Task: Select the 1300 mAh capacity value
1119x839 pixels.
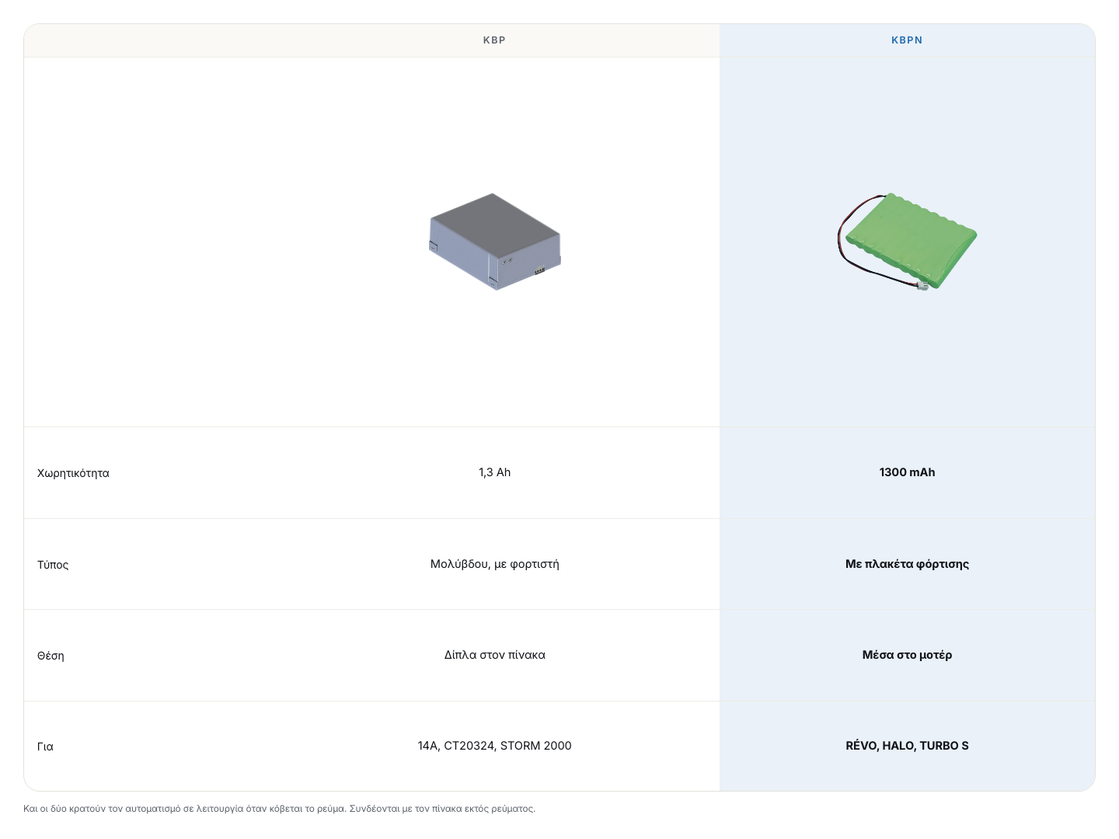Action: 907,472
